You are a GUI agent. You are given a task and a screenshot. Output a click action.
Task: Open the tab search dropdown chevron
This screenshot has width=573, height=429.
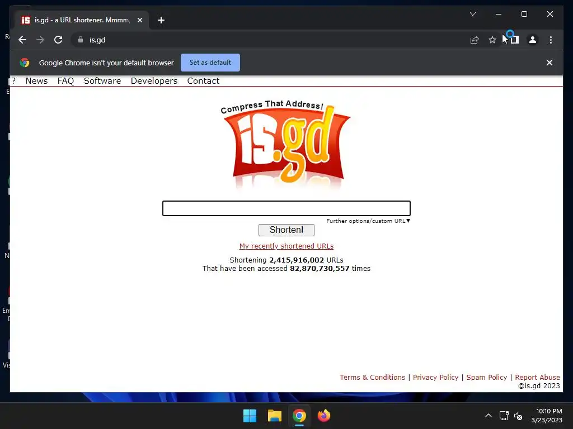pyautogui.click(x=472, y=14)
